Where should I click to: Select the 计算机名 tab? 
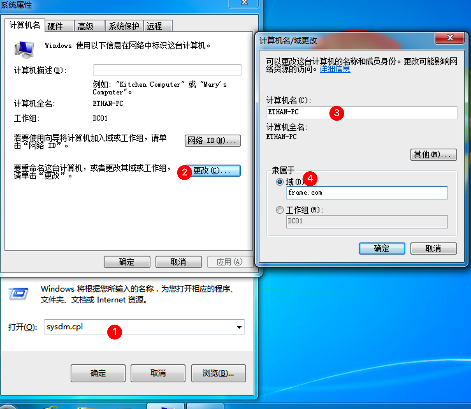pos(25,25)
